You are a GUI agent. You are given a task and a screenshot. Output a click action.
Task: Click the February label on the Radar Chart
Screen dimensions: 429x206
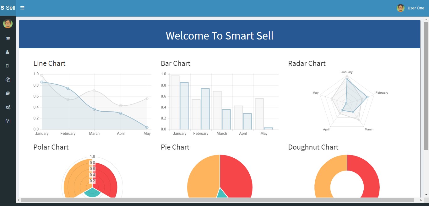pyautogui.click(x=382, y=93)
